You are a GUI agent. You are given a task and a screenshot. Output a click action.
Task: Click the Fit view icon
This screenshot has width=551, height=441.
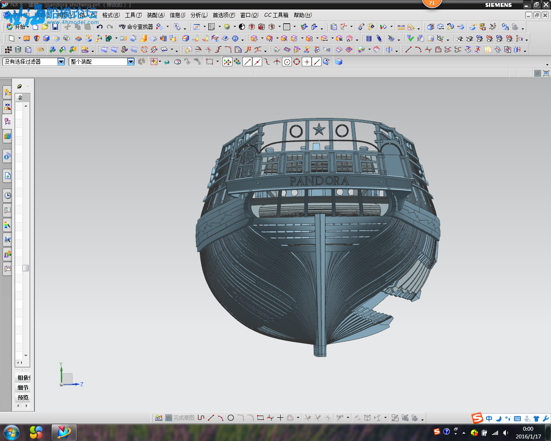click(x=197, y=27)
